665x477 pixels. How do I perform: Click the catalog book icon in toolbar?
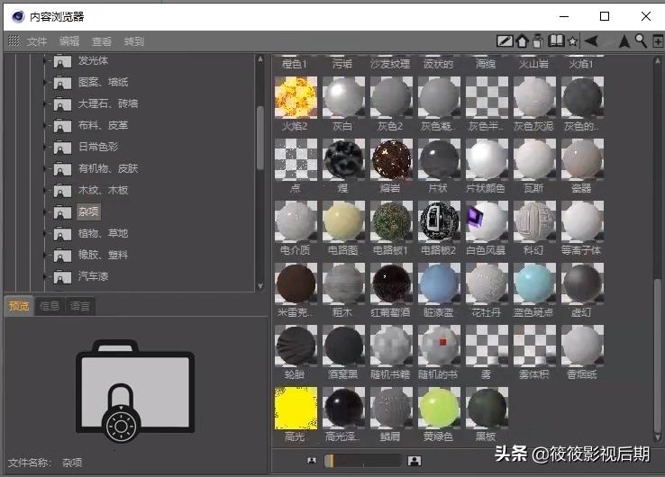click(556, 41)
